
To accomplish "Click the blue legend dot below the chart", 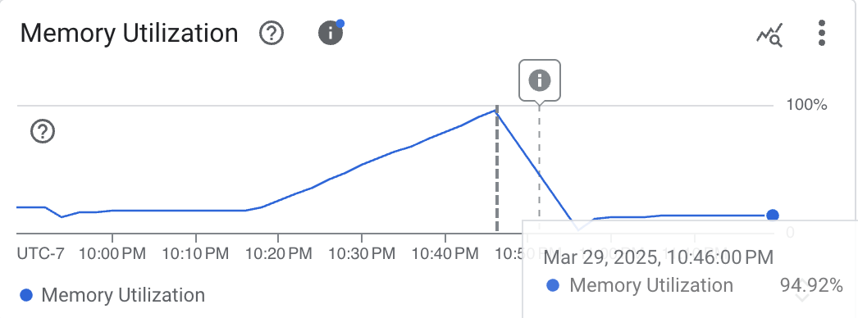I will pyautogui.click(x=26, y=295).
